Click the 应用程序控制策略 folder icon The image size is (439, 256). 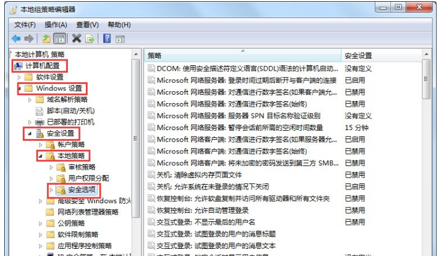(x=50, y=246)
